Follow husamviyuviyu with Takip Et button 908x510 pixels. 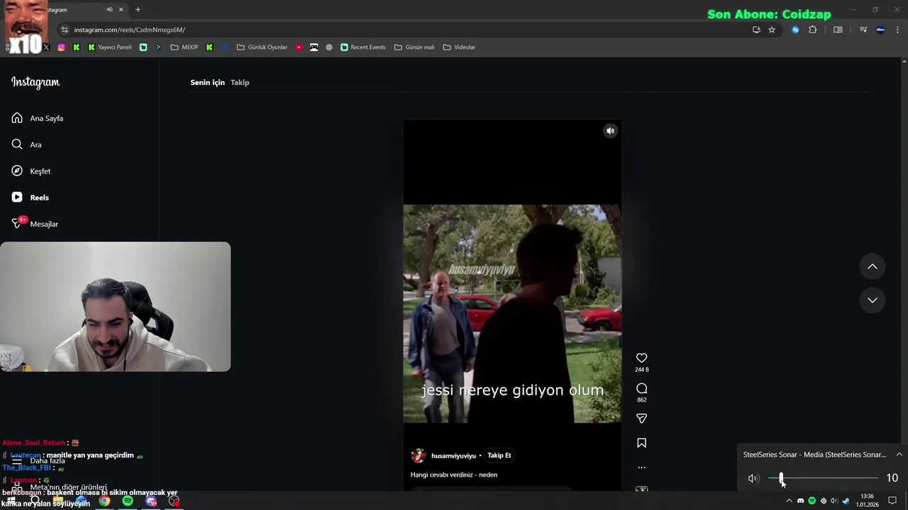(x=499, y=455)
